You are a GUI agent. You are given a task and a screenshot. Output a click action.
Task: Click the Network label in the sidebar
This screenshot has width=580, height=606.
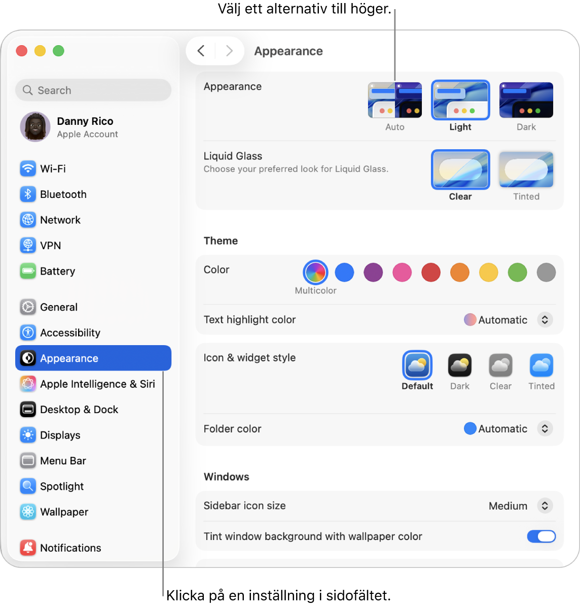pos(60,220)
